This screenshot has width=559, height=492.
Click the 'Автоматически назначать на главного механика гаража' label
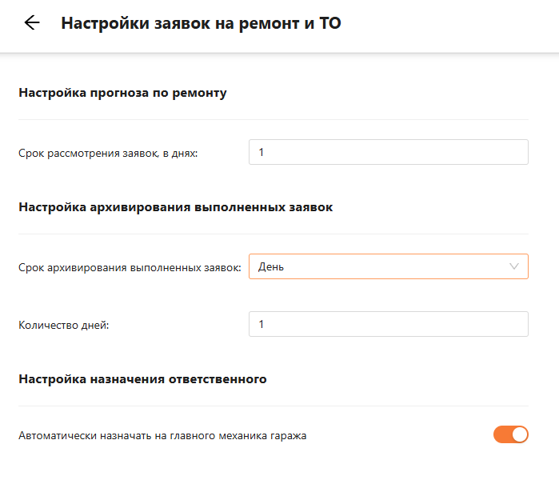[x=162, y=436]
